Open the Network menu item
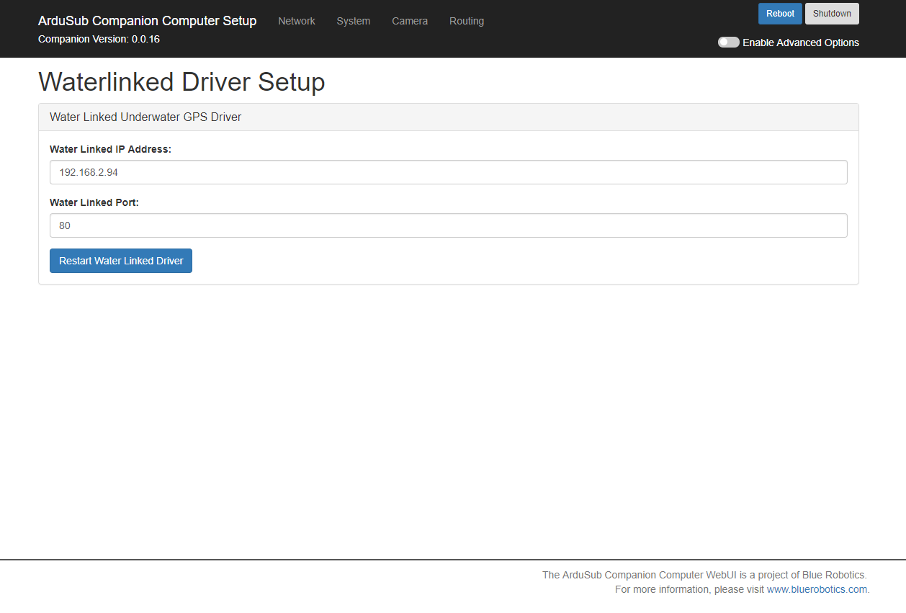The image size is (906, 613). point(296,21)
